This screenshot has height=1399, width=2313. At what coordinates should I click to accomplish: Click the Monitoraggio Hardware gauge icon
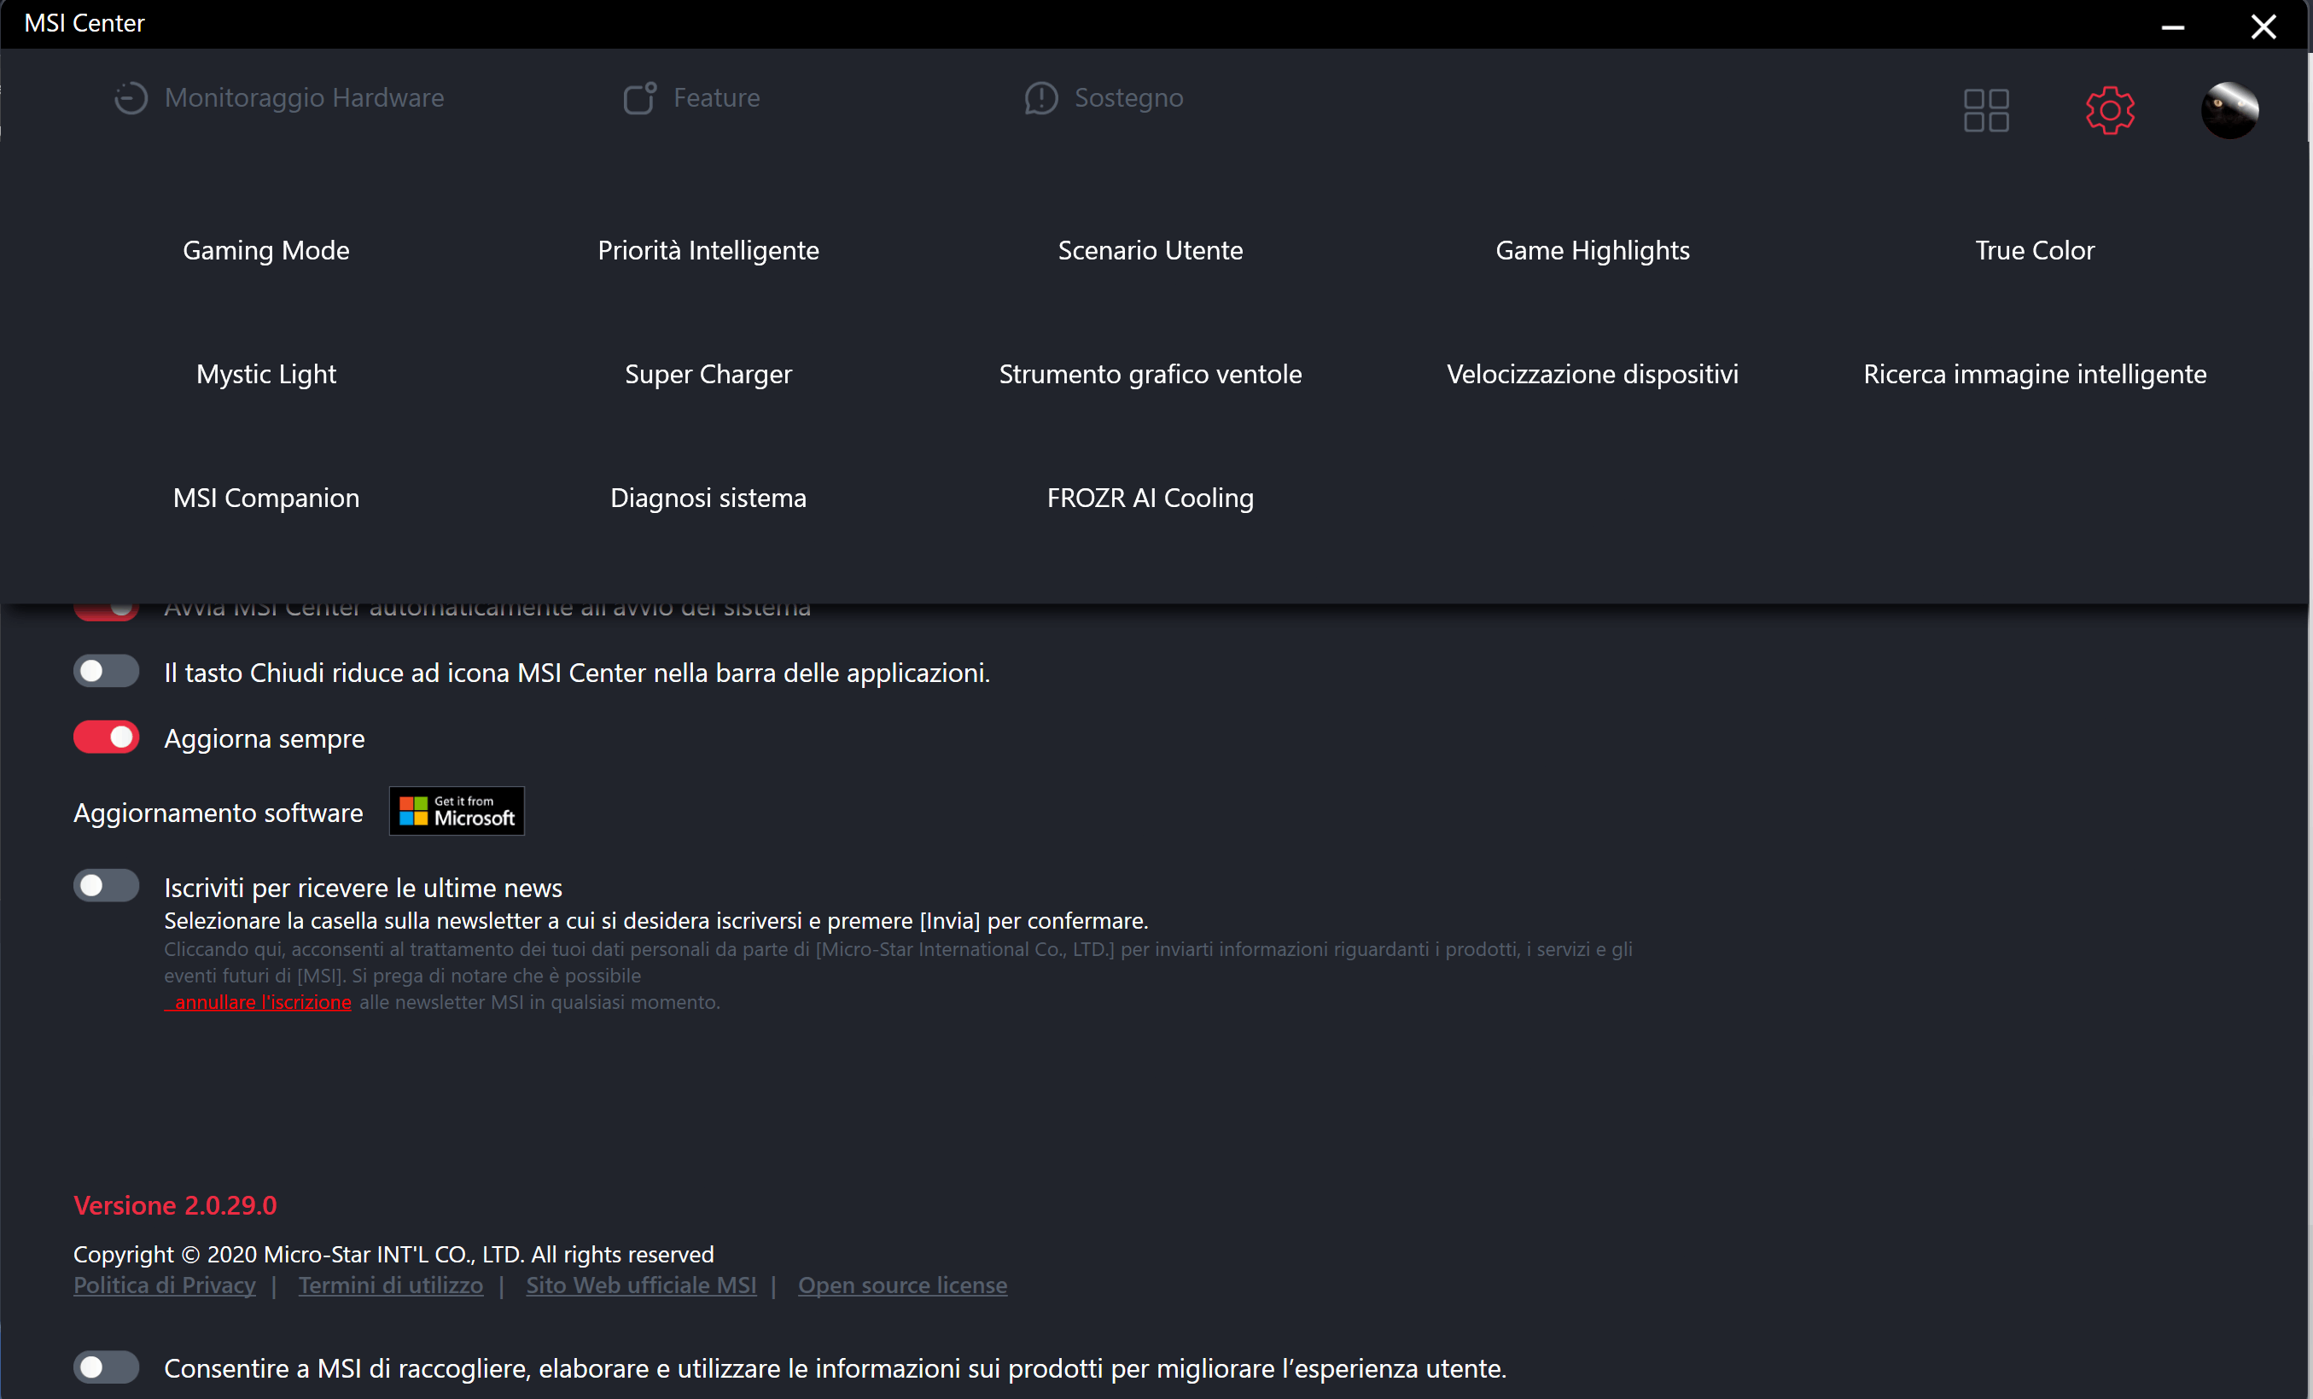pos(131,97)
